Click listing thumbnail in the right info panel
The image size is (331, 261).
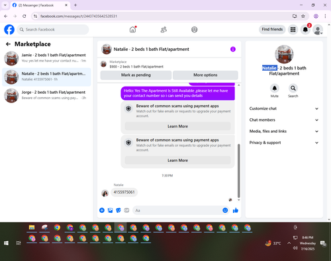[x=284, y=54]
